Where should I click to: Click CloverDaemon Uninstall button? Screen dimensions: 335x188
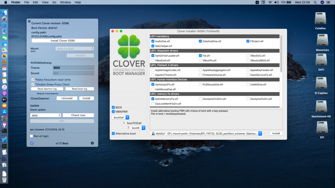point(67,99)
